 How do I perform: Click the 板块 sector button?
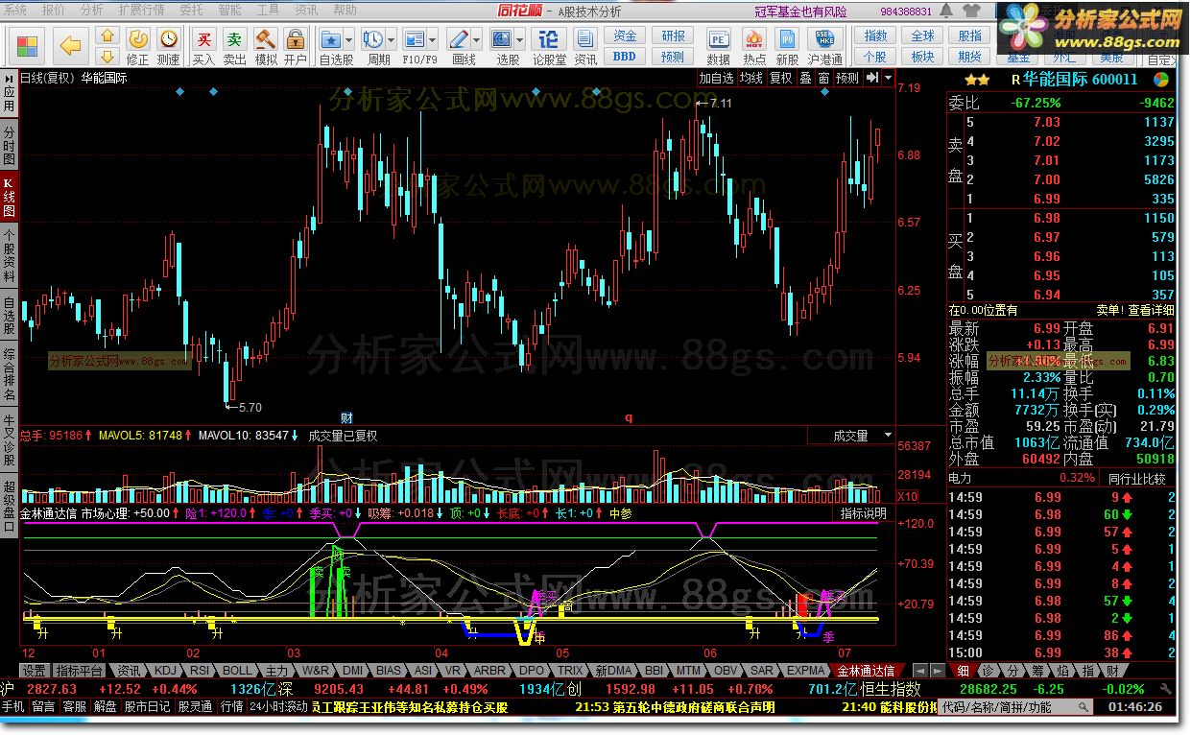tap(922, 57)
